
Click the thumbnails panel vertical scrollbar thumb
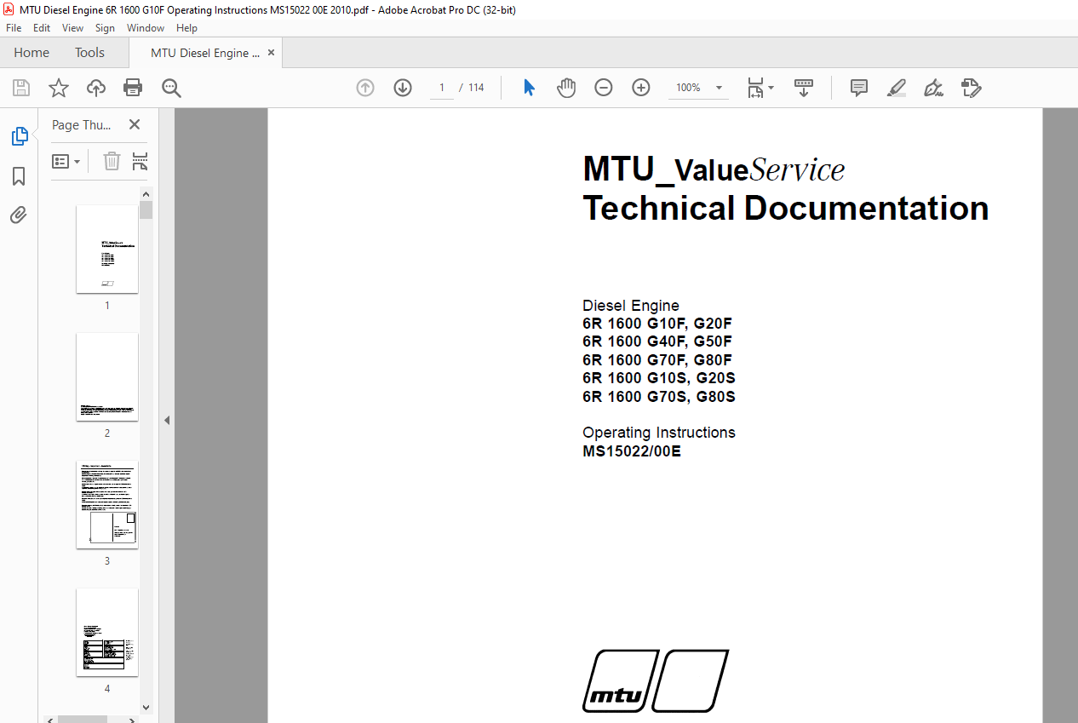[x=146, y=210]
